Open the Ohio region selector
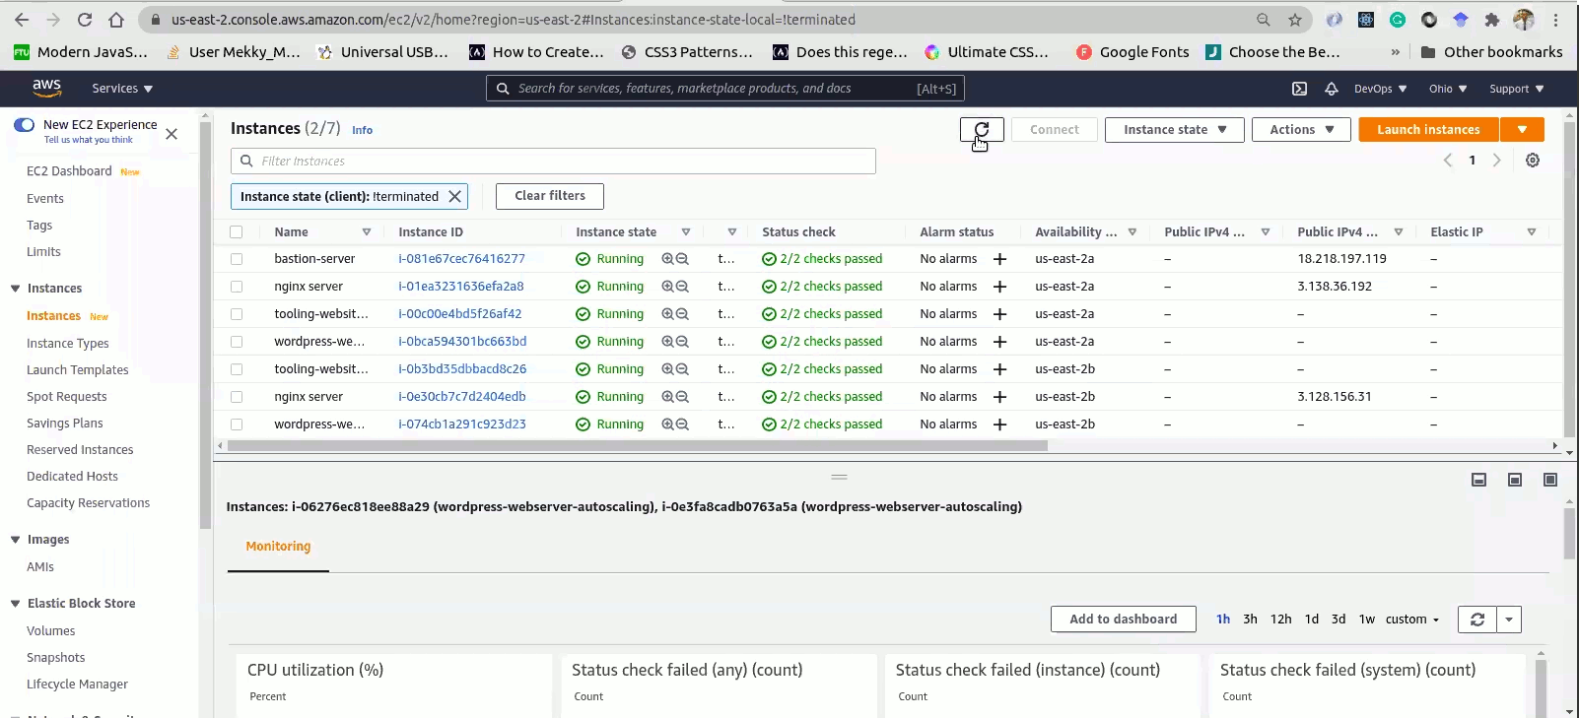 coord(1448,89)
